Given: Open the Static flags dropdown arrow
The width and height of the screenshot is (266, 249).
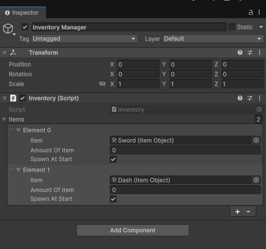Looking at the screenshot, I should (261, 27).
